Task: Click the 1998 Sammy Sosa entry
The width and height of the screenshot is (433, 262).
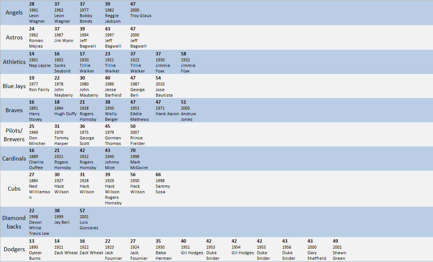Action: [x=163, y=184]
